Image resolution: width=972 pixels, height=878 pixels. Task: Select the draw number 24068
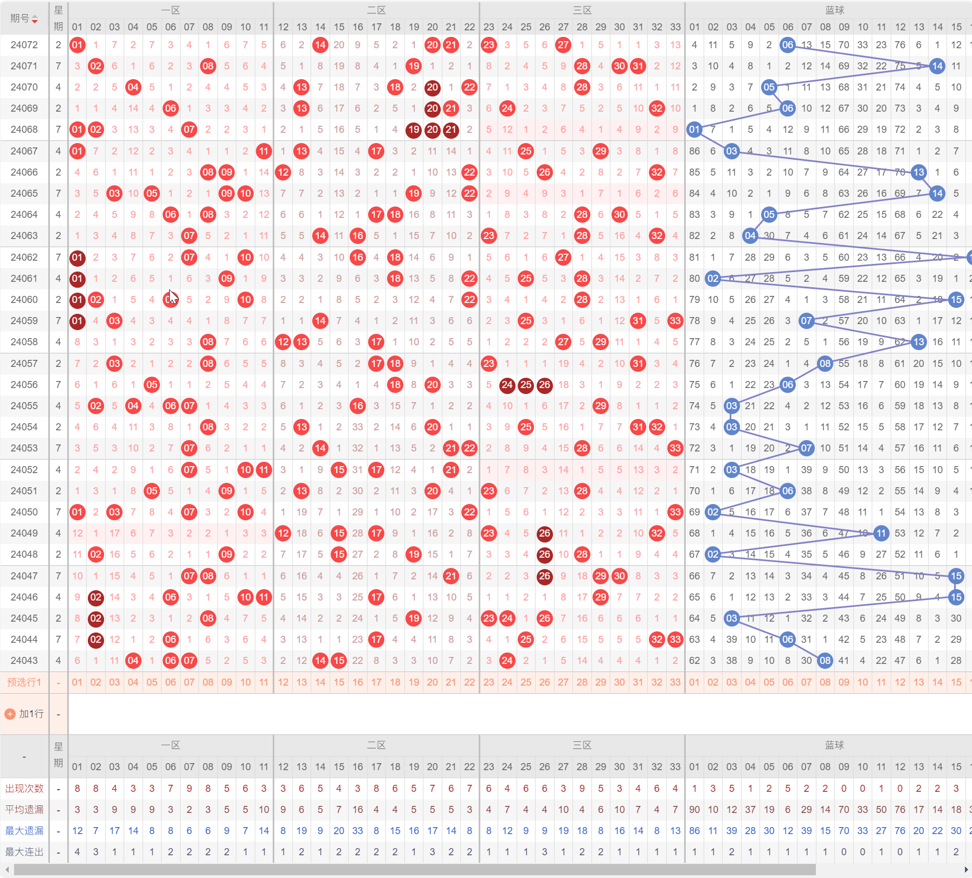24,130
